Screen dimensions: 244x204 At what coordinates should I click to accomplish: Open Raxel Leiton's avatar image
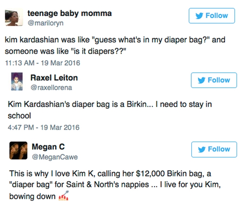tap(17, 82)
